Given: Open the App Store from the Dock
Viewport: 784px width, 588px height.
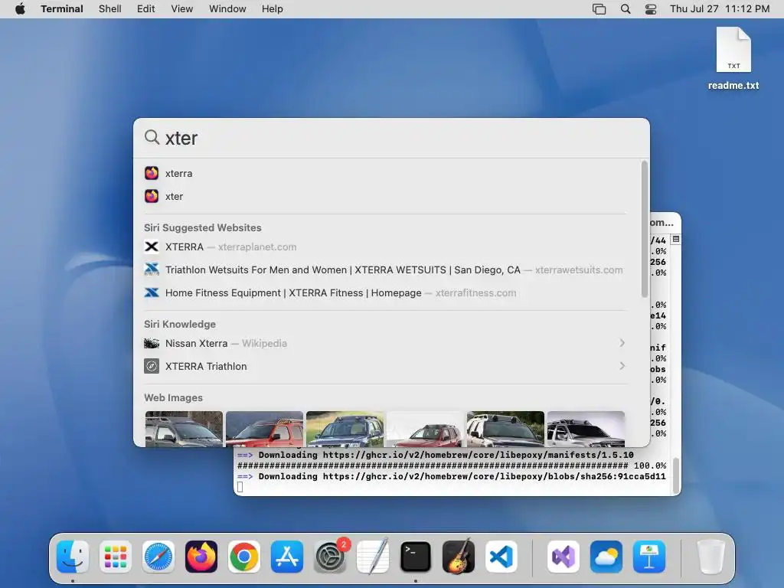Looking at the screenshot, I should 287,557.
